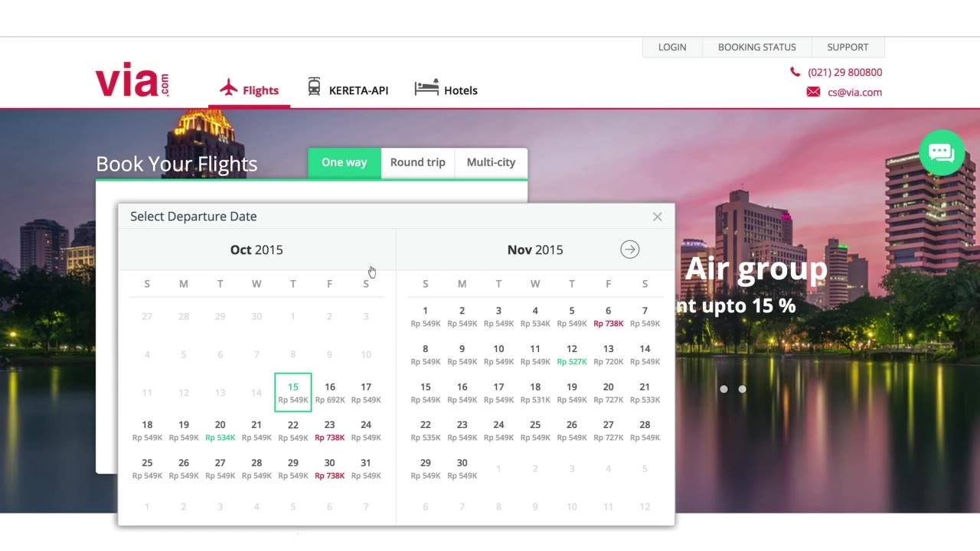Select the Multi-city option
This screenshot has width=980, height=551.
point(491,162)
